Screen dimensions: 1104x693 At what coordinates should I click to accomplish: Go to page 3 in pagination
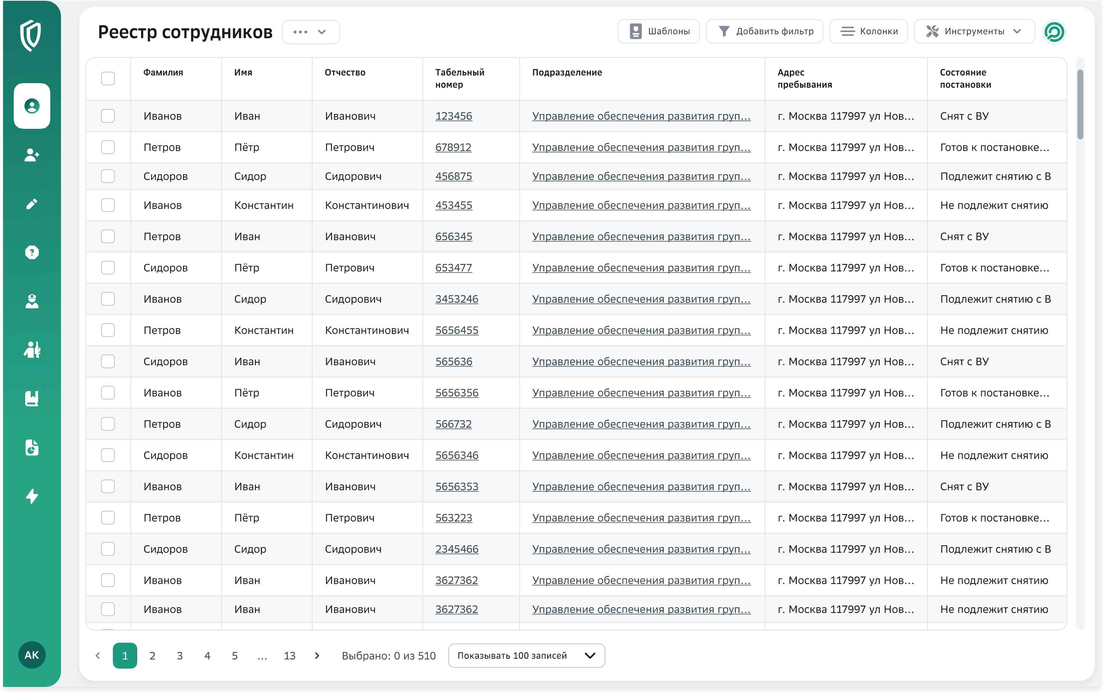[180, 655]
